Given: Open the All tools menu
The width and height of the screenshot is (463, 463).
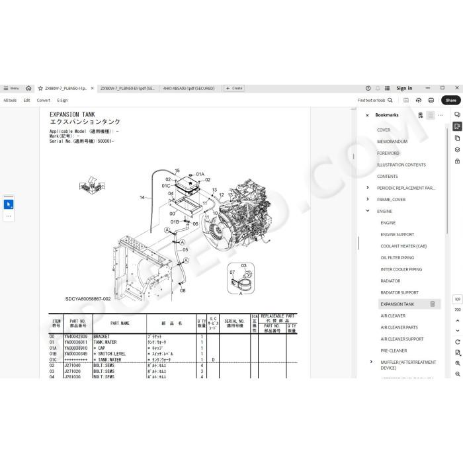Looking at the screenshot, I should [10, 101].
